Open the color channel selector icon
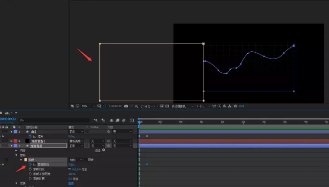329x187 pixels. [x=137, y=106]
